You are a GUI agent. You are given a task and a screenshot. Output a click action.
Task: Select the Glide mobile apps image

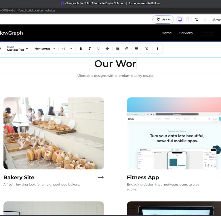(174, 133)
